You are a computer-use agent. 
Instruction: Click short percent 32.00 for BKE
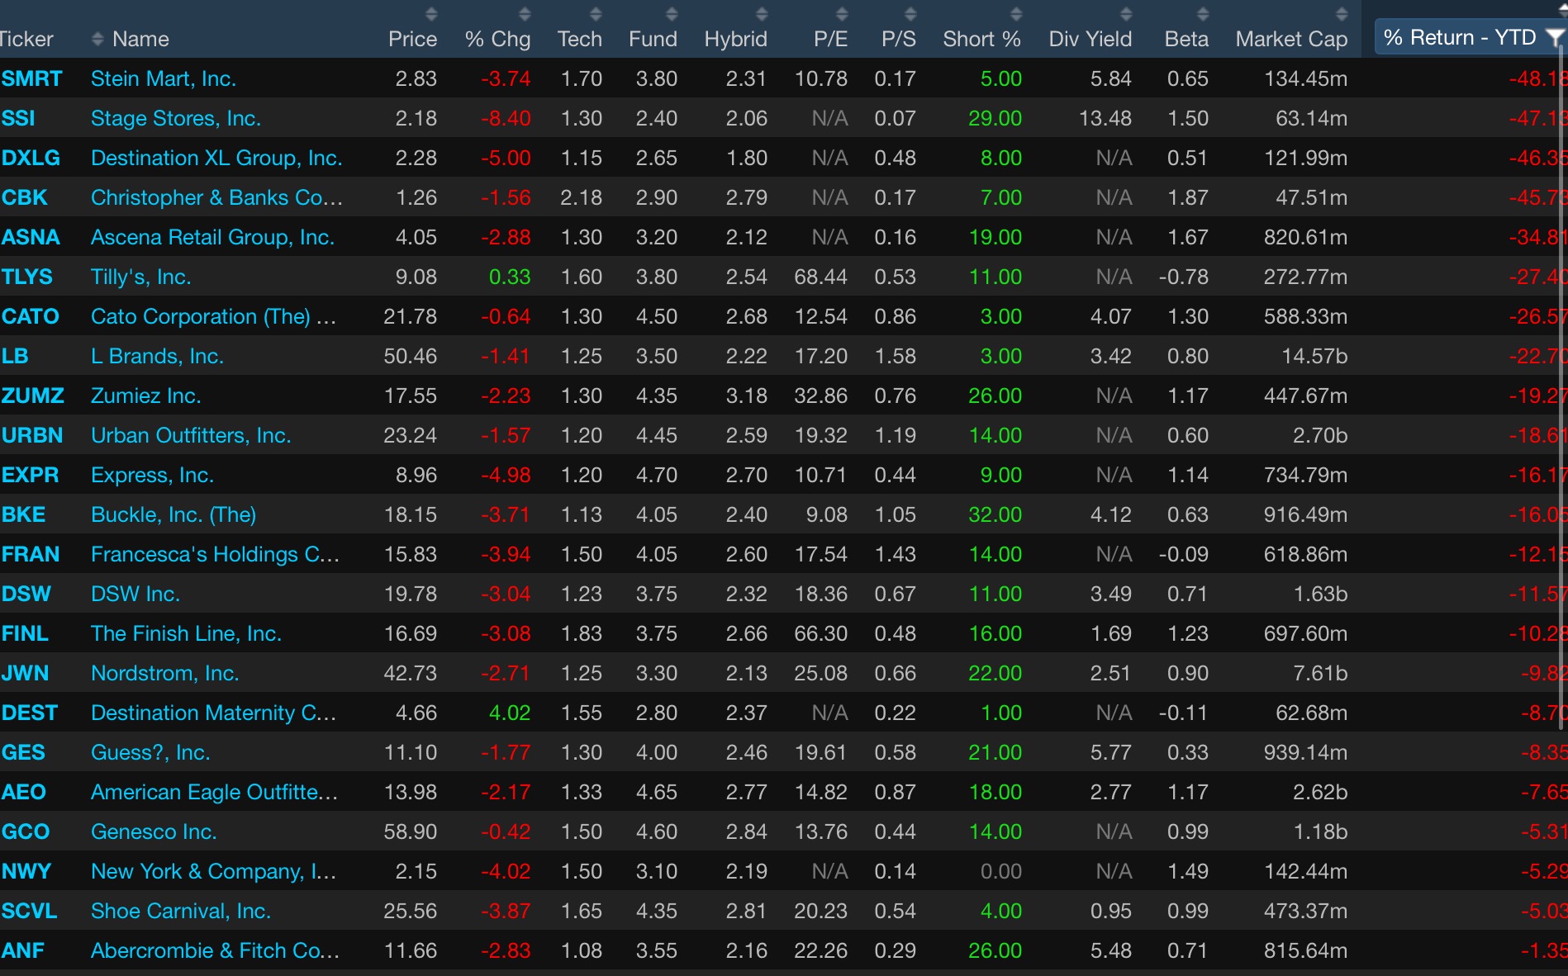(x=995, y=514)
